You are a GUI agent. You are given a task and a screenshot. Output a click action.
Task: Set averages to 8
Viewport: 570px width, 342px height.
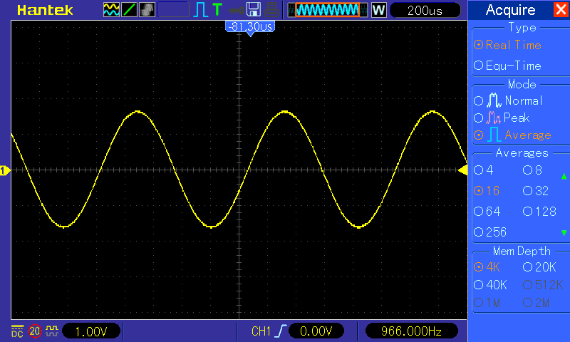pyautogui.click(x=532, y=170)
